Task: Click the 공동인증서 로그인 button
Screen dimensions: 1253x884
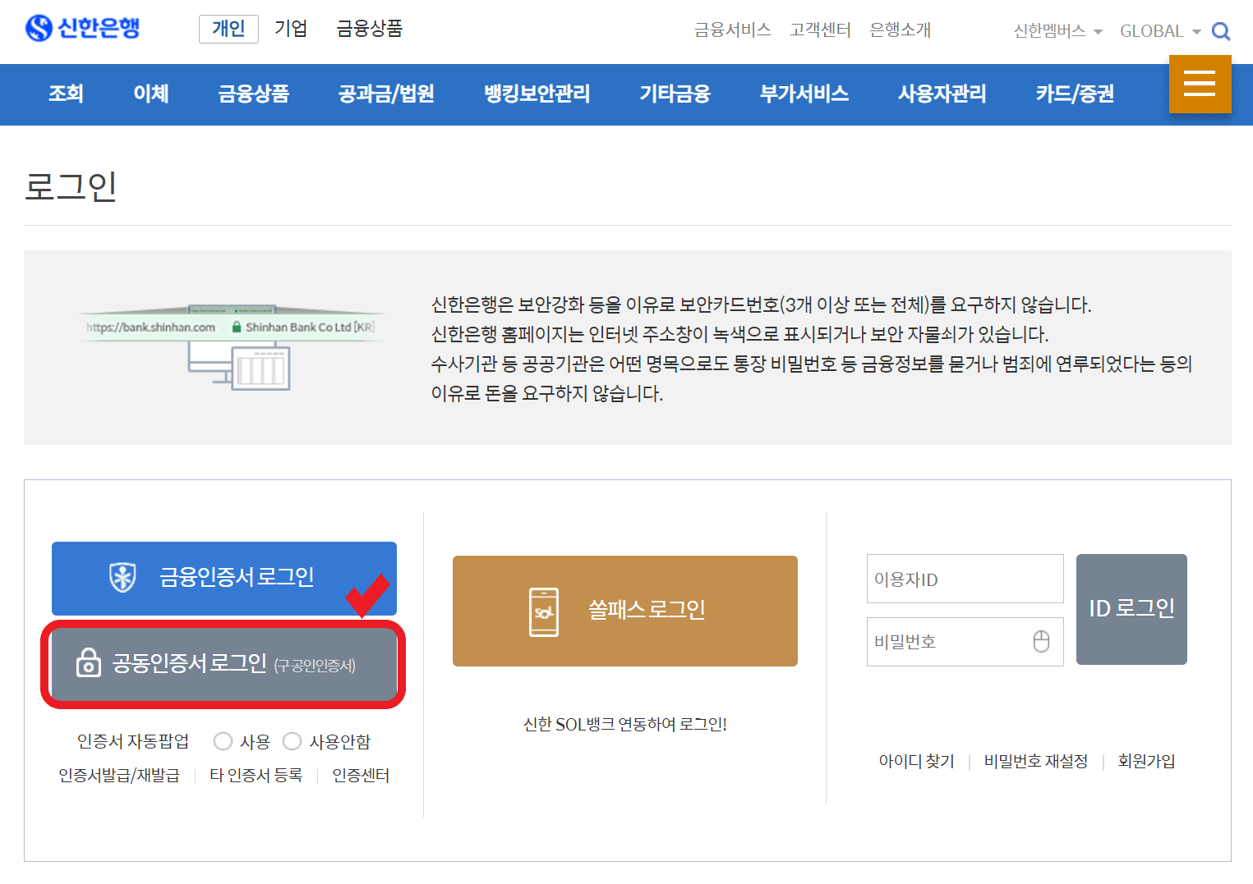Action: point(224,664)
